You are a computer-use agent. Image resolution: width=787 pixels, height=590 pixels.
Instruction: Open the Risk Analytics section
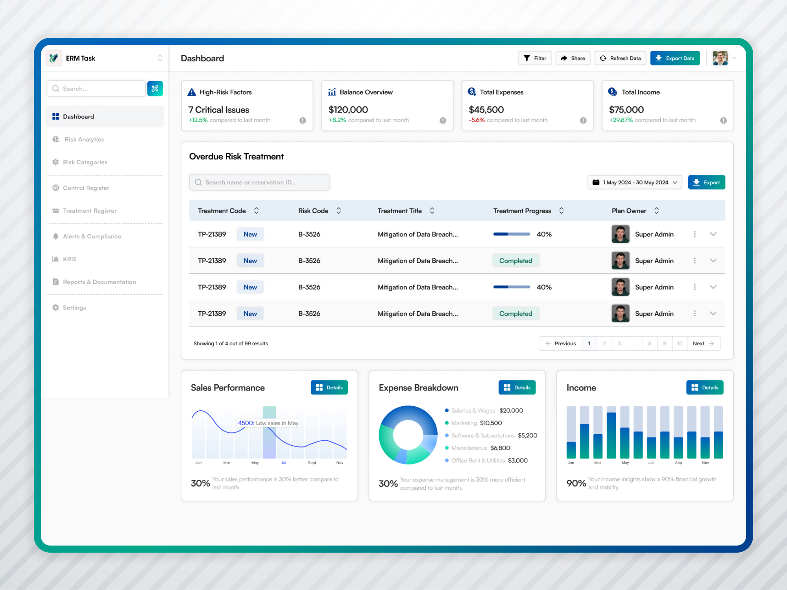click(x=84, y=139)
